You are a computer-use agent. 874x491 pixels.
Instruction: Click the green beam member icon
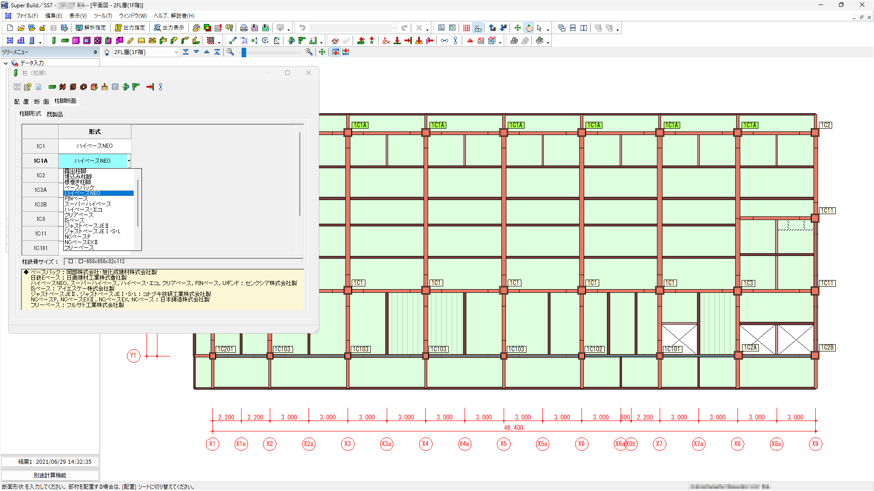65,40
